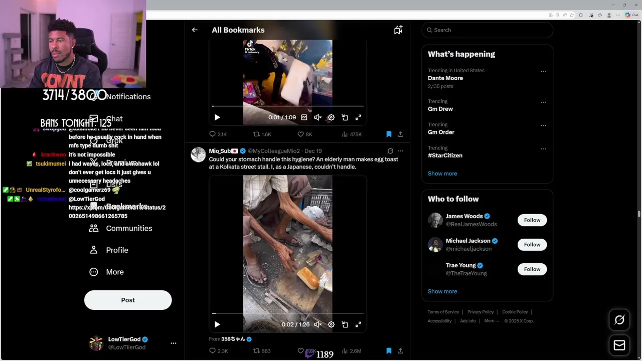Show more in Who to follow
Image resolution: width=642 pixels, height=361 pixels.
442,291
